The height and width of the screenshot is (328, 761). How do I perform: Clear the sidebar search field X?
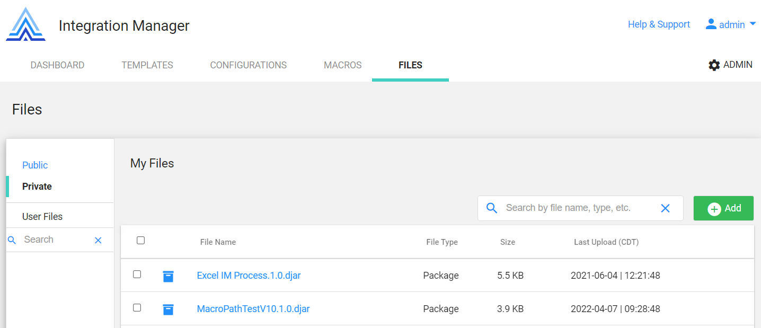[x=98, y=240]
